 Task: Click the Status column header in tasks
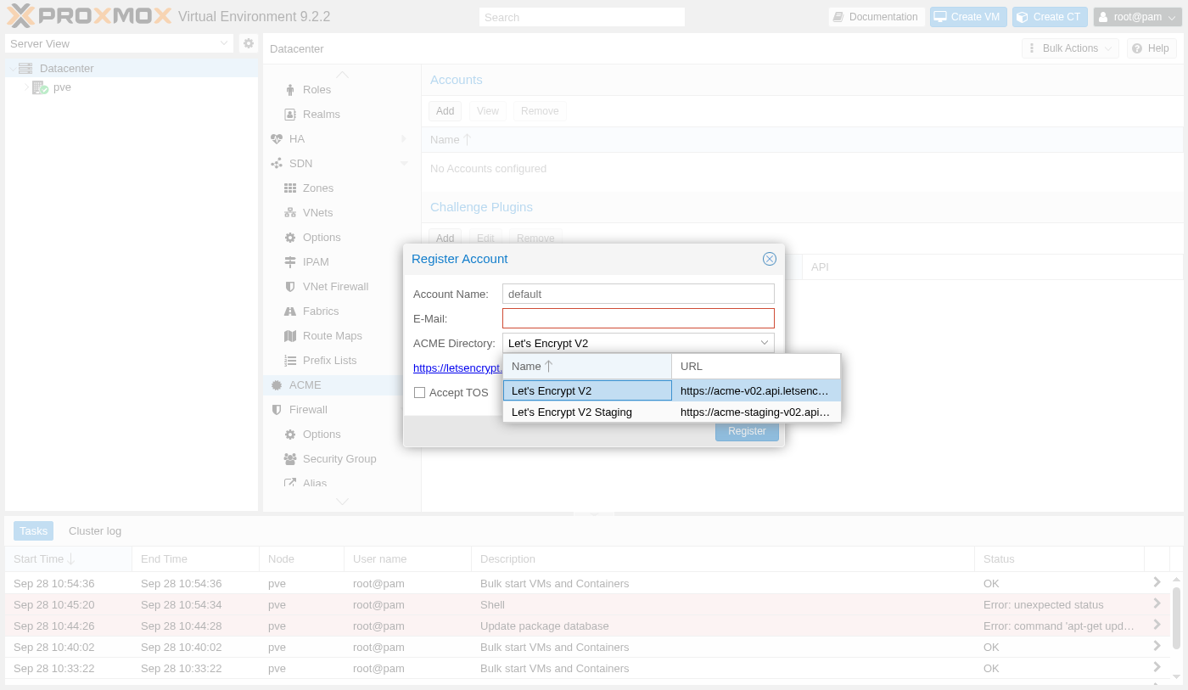pos(1059,559)
